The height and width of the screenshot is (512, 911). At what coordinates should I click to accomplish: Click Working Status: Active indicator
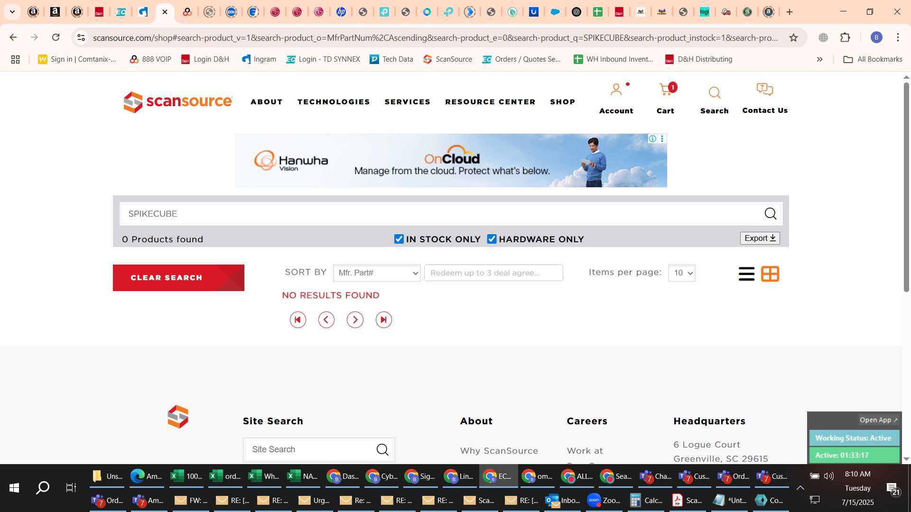854,438
